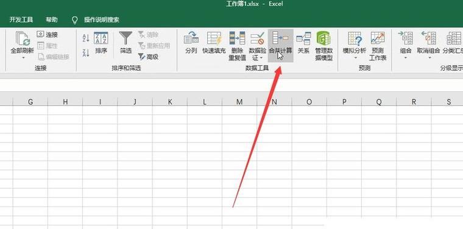Click the 操作说明搜索 search box
This screenshot has width=463, height=229.
[x=96, y=19]
